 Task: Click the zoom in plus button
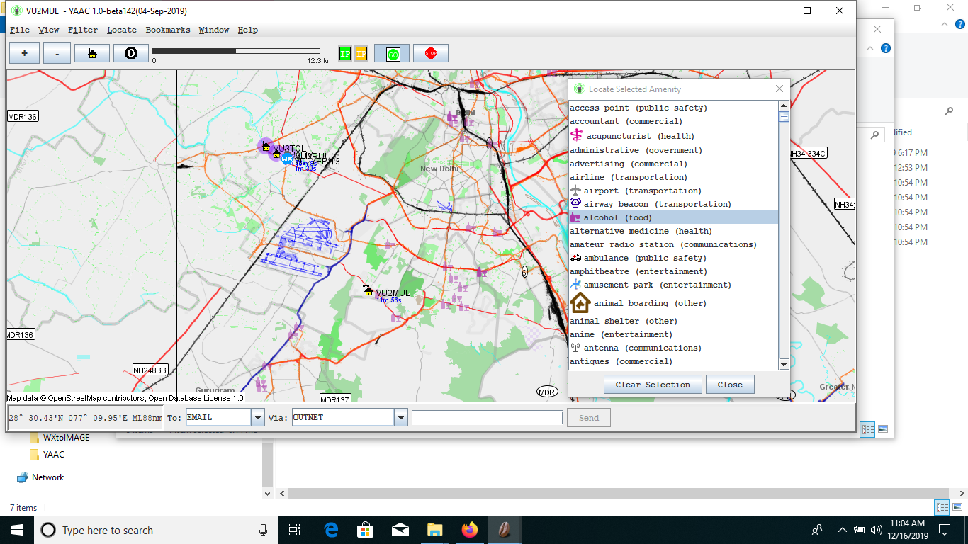pyautogui.click(x=25, y=53)
